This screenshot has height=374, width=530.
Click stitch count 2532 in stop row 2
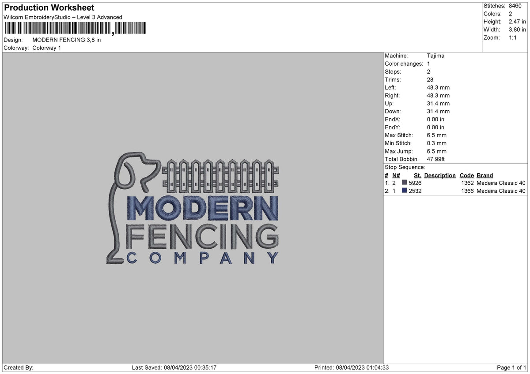point(415,191)
